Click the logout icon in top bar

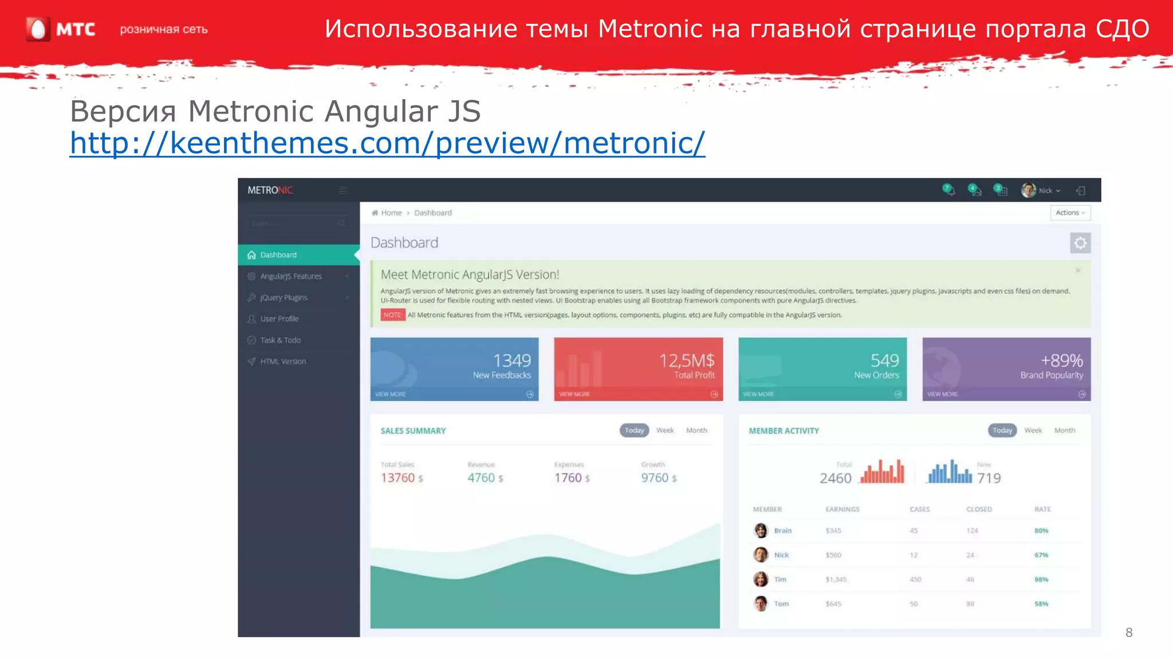click(x=1081, y=191)
